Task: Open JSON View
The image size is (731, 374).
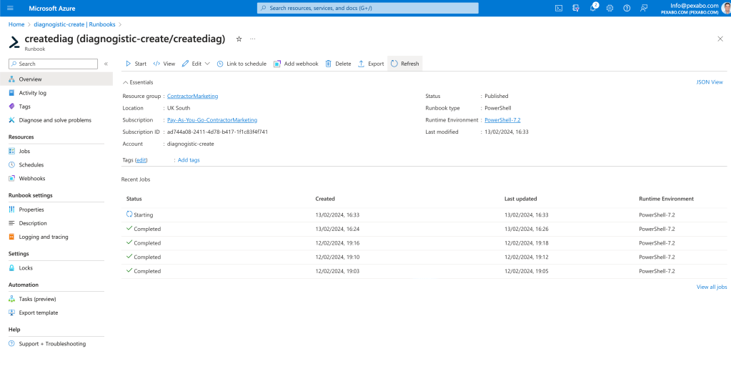Action: point(710,82)
